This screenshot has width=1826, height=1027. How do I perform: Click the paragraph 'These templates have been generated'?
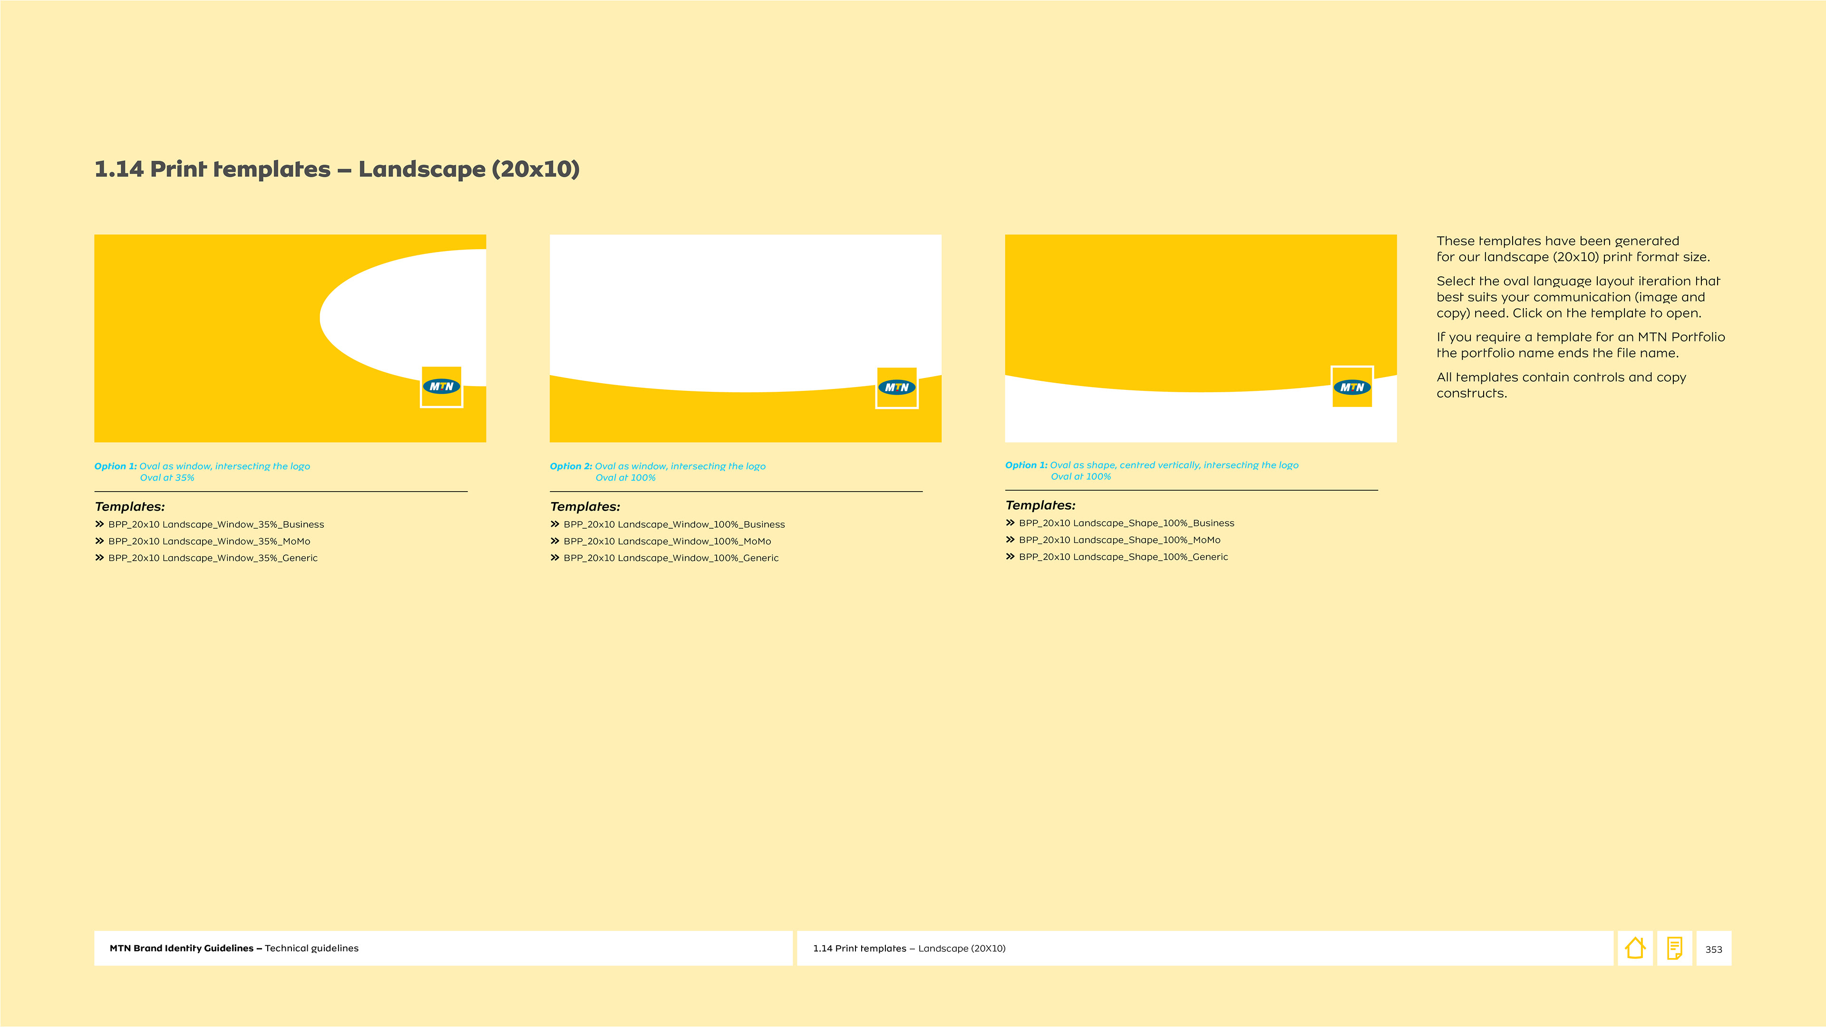tap(1573, 249)
